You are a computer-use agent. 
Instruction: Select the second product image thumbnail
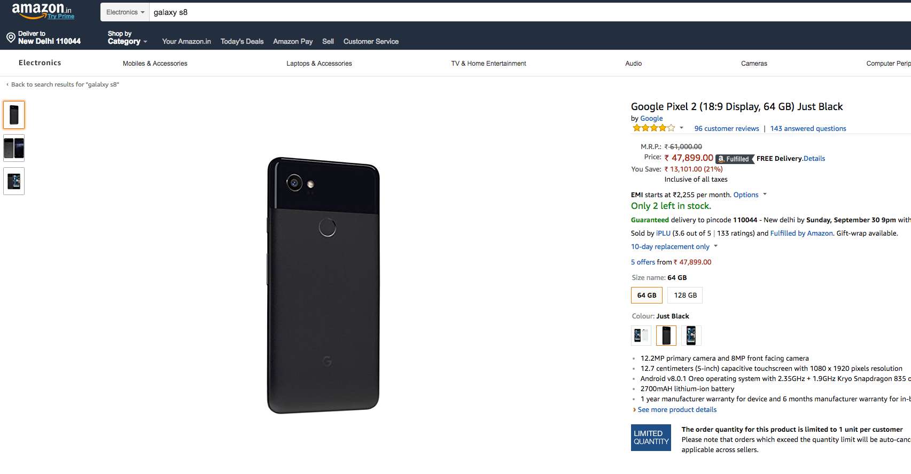pos(14,148)
